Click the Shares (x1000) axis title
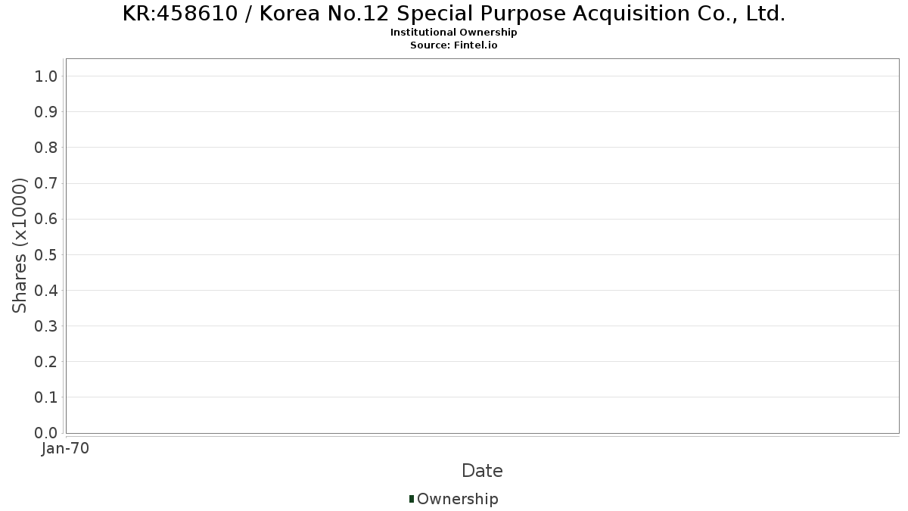The width and height of the screenshot is (908, 511). coord(20,245)
